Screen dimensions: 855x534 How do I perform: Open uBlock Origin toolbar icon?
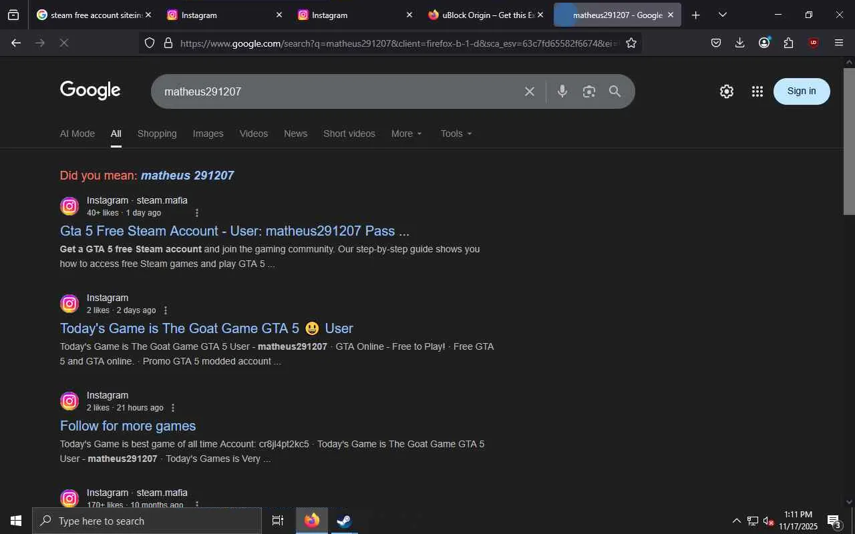pos(813,43)
